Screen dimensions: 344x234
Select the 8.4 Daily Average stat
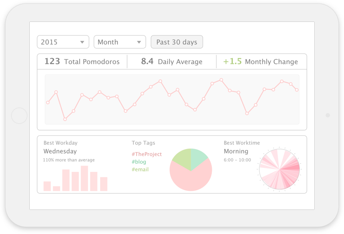tap(172, 62)
